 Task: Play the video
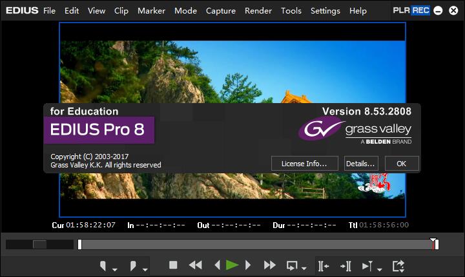click(232, 265)
